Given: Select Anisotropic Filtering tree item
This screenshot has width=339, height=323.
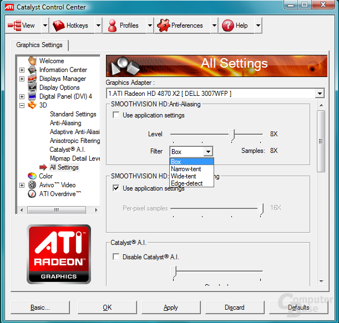Looking at the screenshot, I should pos(75,141).
